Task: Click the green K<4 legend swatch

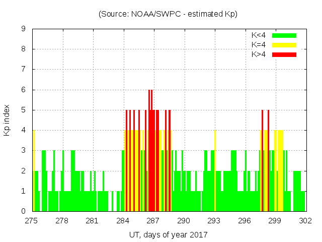Action: pos(284,35)
